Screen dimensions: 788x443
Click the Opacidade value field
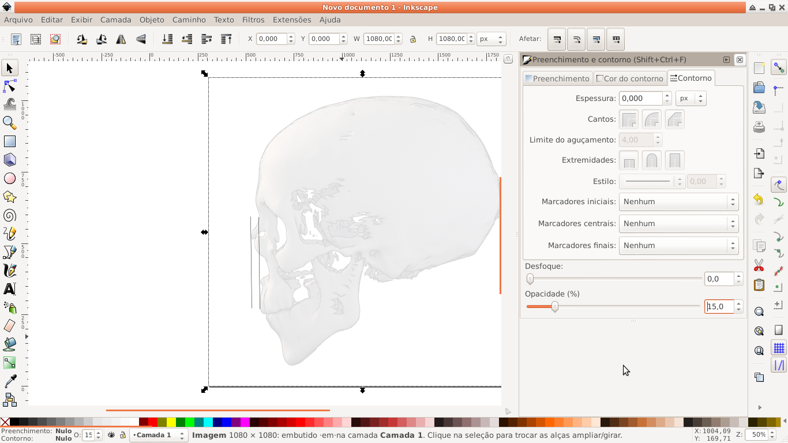719,307
